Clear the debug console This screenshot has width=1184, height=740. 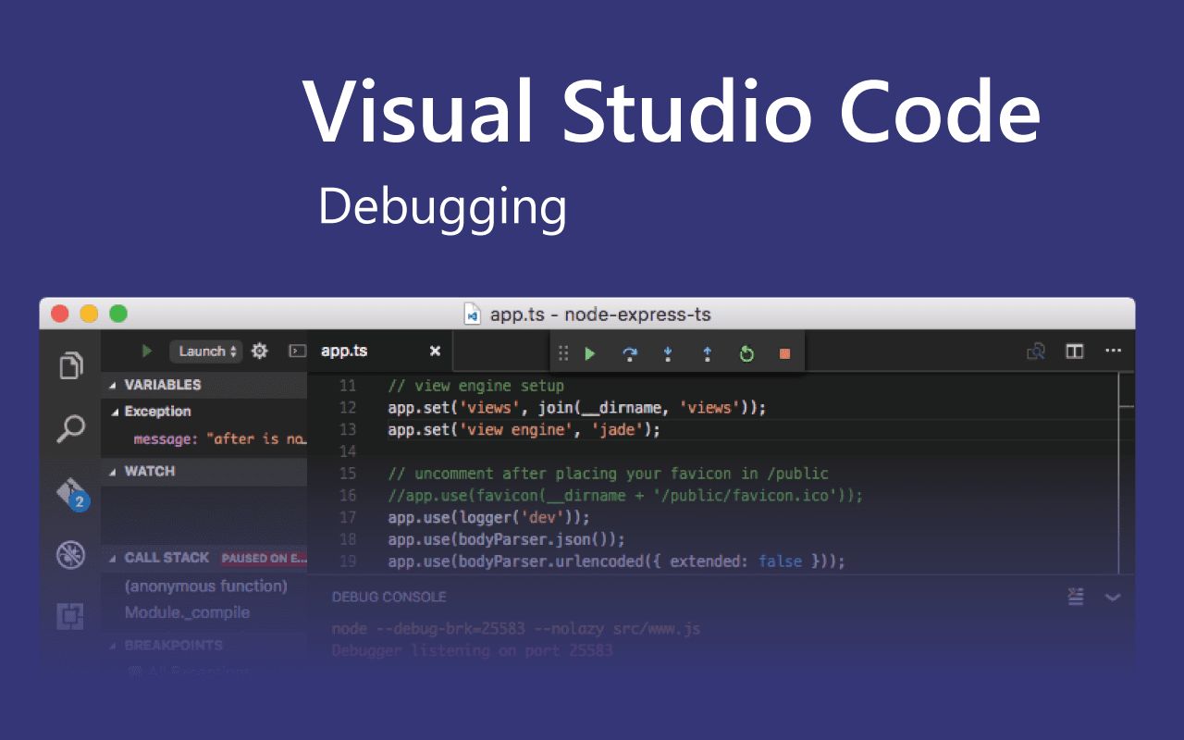[x=1076, y=597]
